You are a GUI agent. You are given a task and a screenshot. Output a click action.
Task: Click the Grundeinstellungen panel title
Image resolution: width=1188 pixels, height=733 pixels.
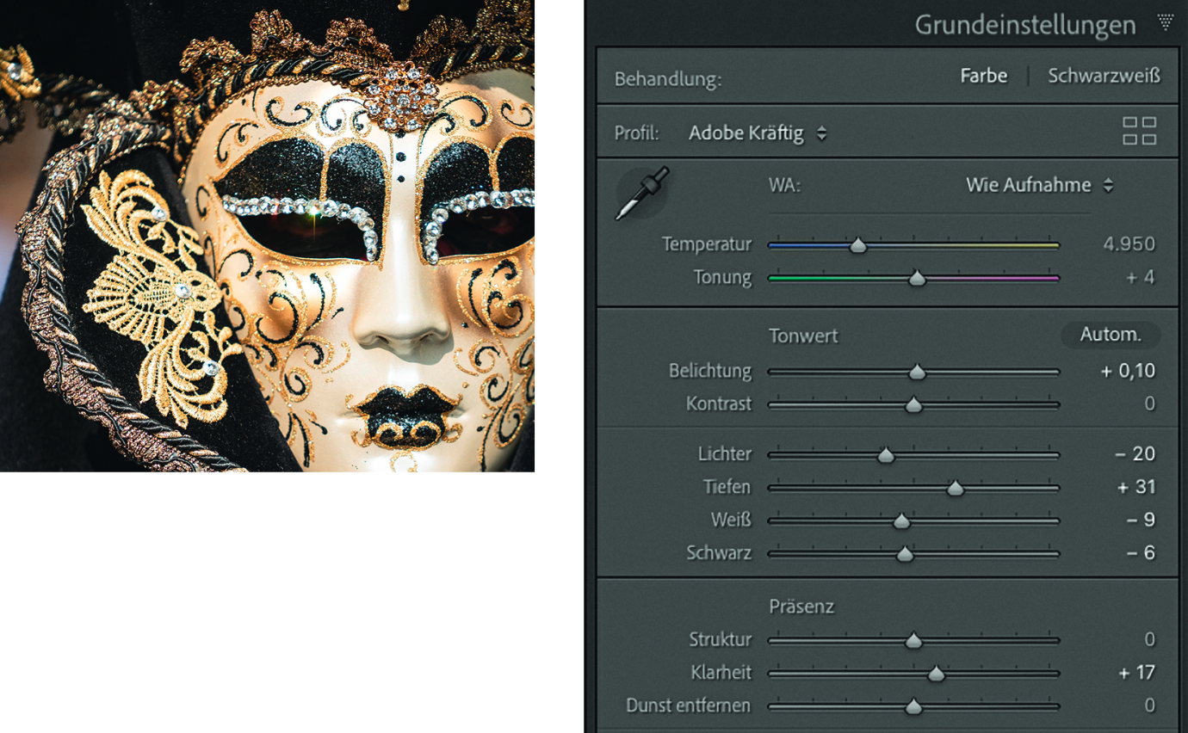pyautogui.click(x=1024, y=25)
